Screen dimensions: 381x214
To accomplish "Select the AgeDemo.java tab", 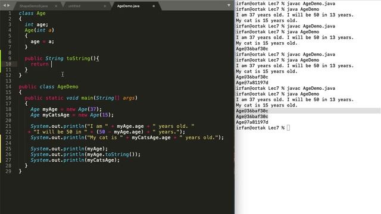I will (129, 6).
